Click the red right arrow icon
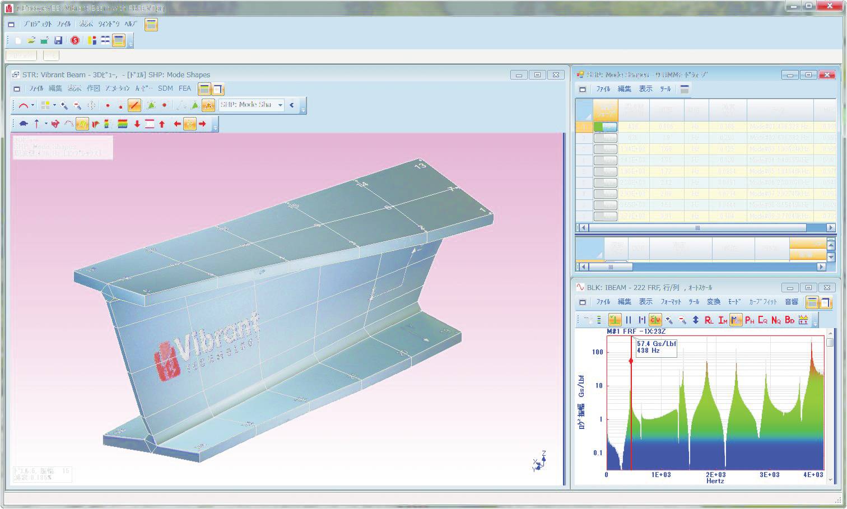The width and height of the screenshot is (847, 509). coord(202,124)
